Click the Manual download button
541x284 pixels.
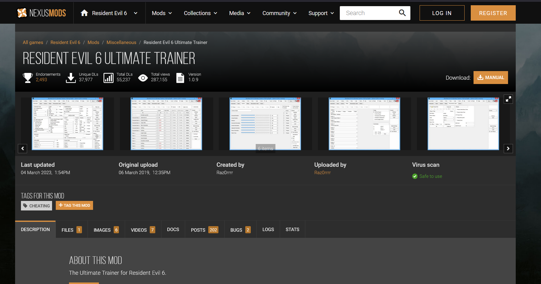[x=491, y=78]
